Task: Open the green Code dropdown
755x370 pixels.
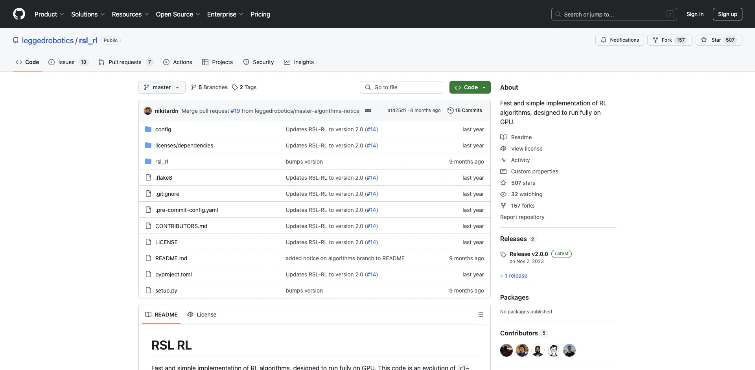Action: point(470,87)
